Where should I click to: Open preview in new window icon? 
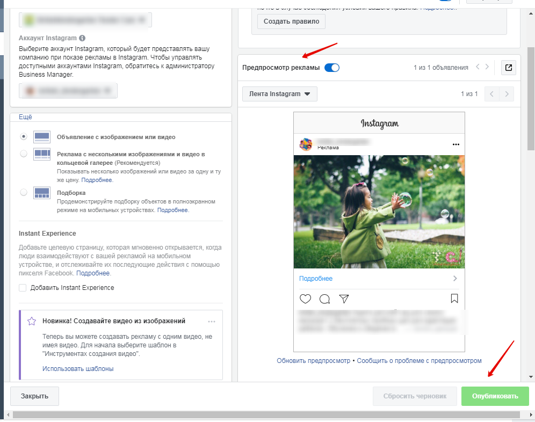point(509,68)
